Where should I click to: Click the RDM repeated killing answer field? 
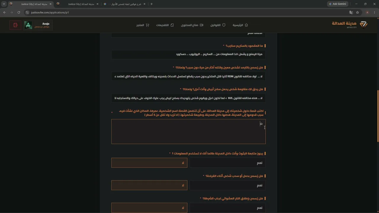[x=188, y=76]
